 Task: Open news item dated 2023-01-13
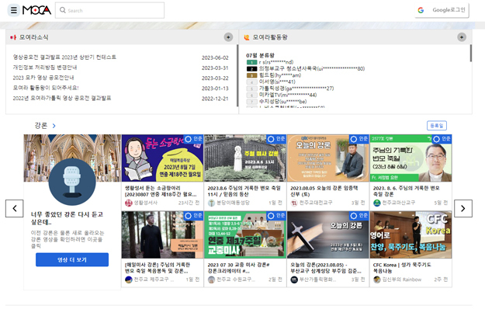[x=120, y=88]
